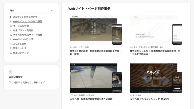Screen dimensions: 194x109
Task: Click the 目次 panel title
Action: pyautogui.click(x=12, y=11)
